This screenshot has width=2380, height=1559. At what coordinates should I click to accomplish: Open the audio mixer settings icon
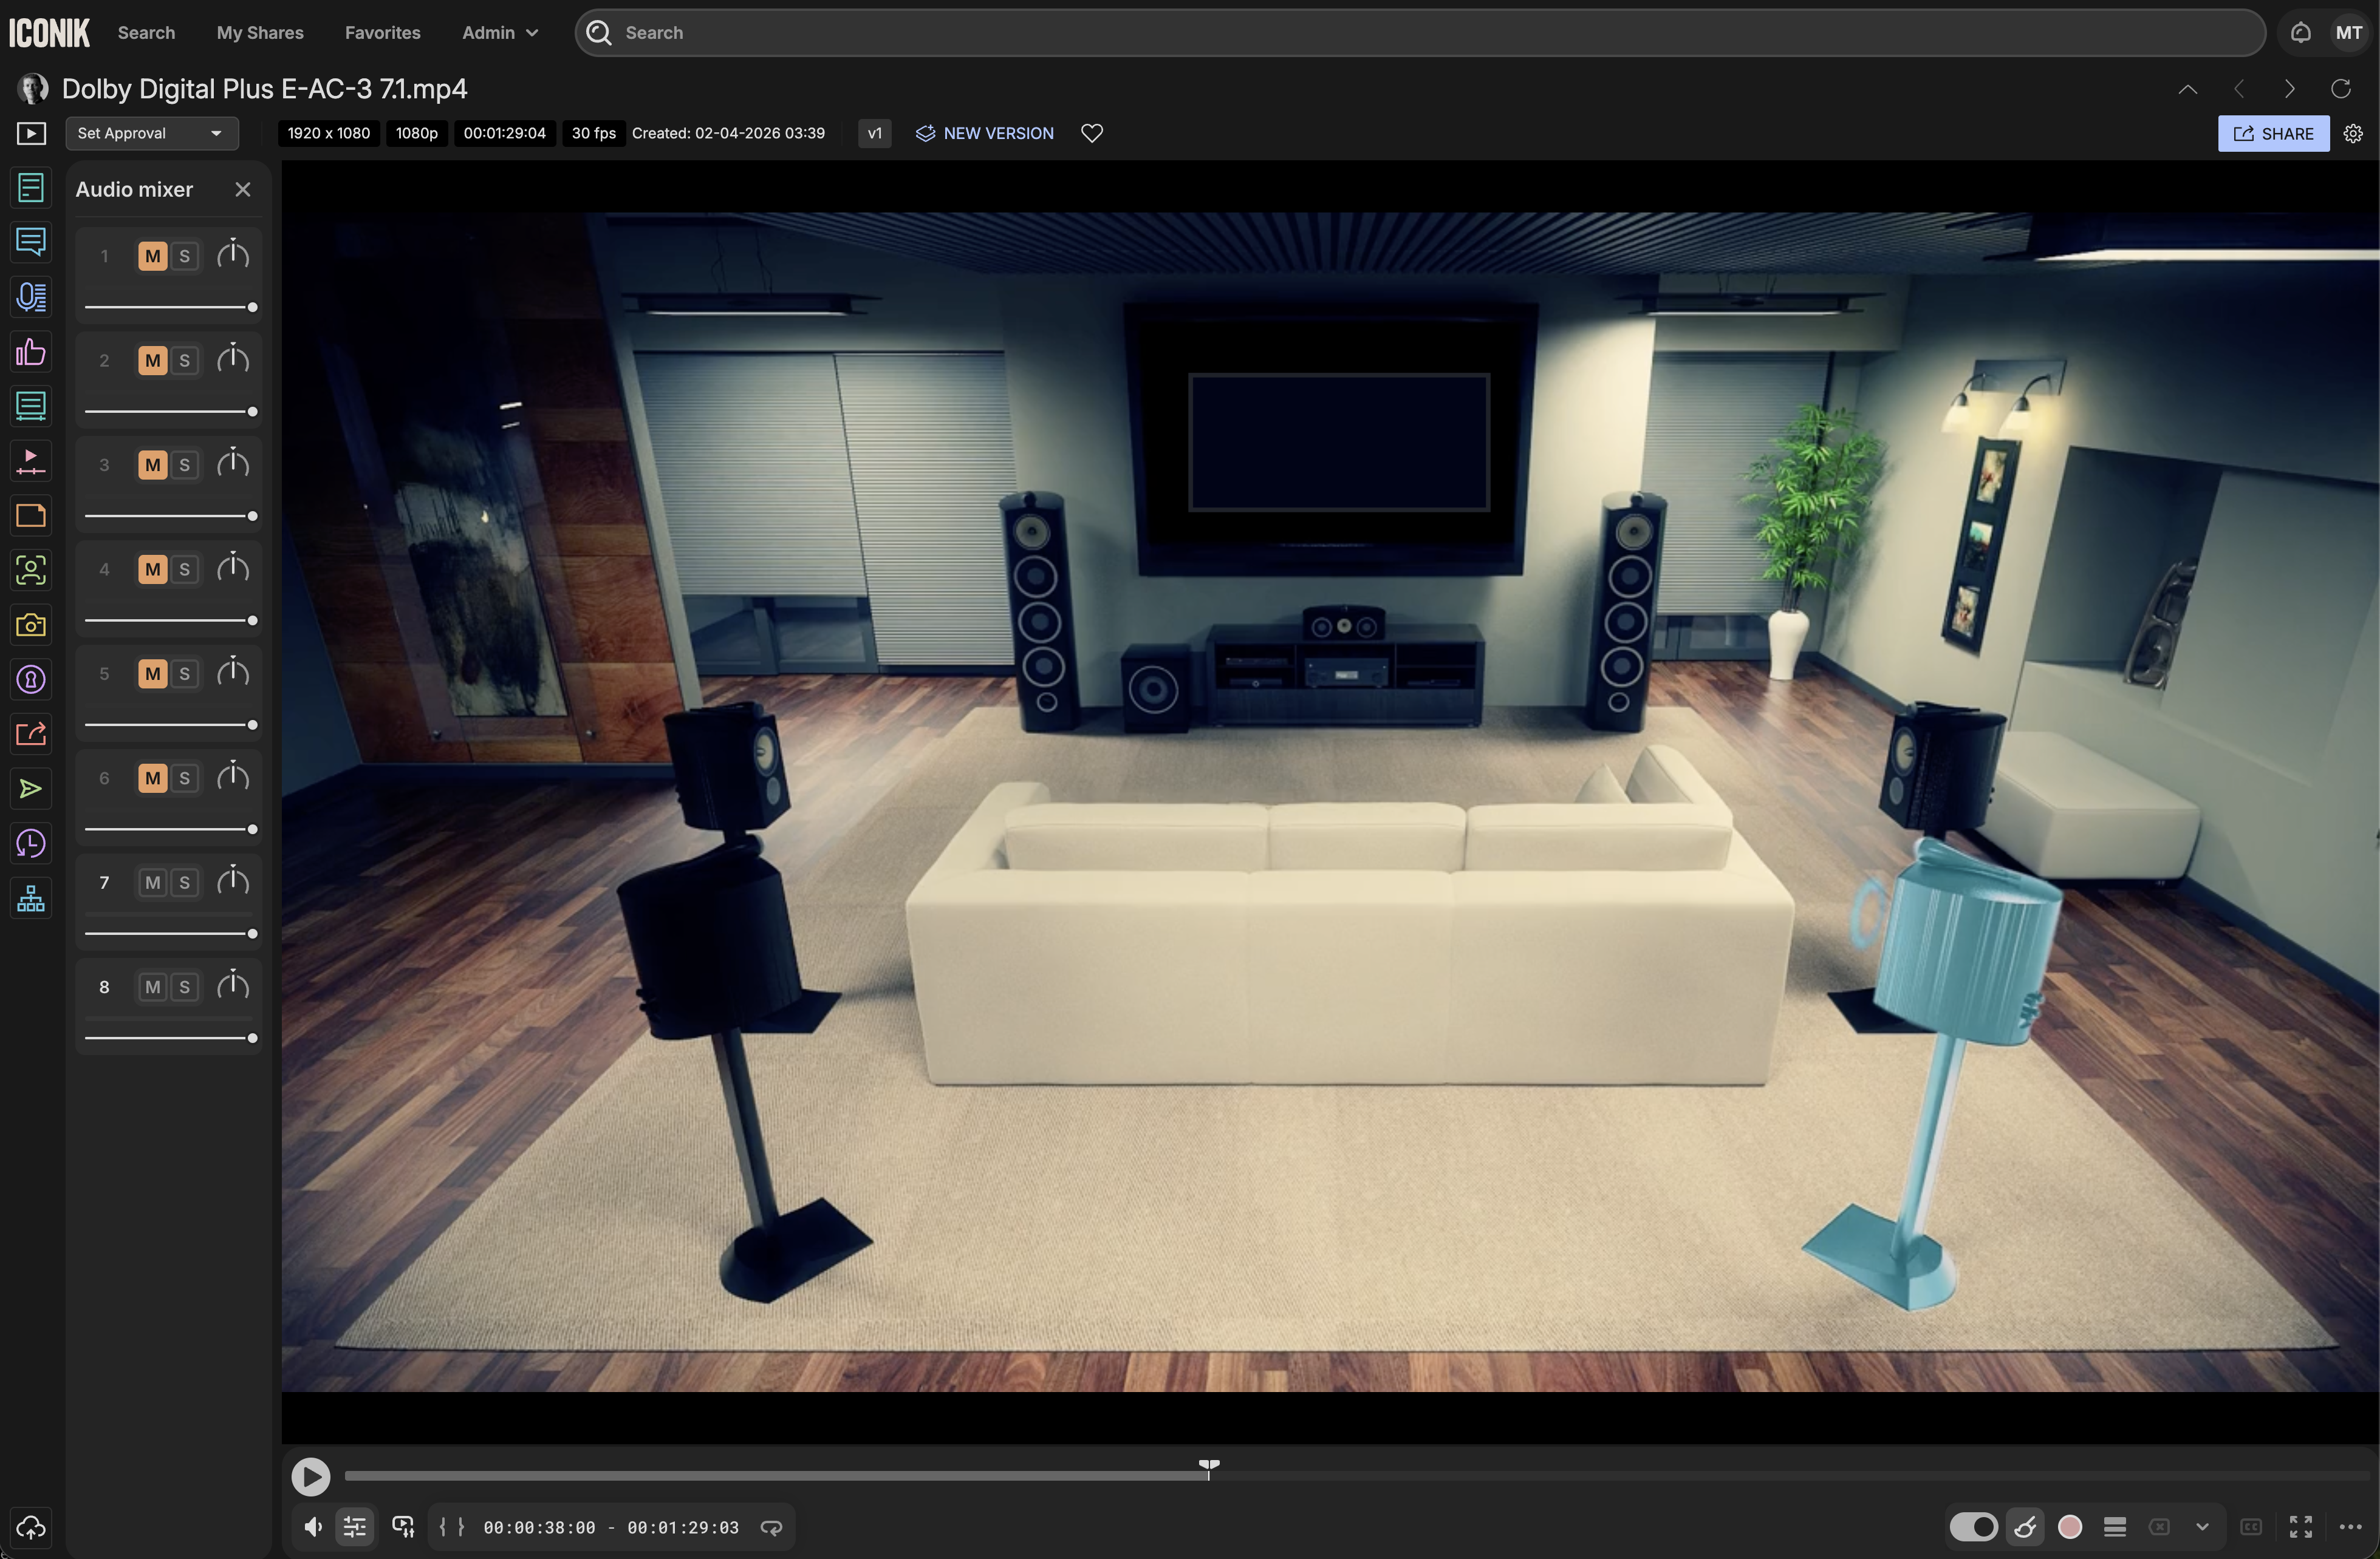pyautogui.click(x=355, y=1527)
